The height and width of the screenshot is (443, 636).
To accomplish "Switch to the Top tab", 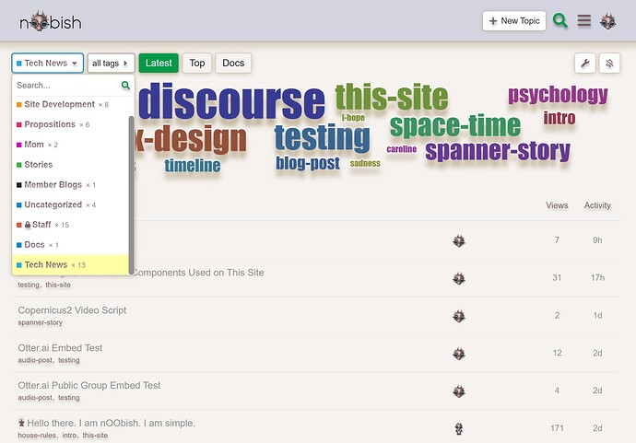I will [x=196, y=63].
